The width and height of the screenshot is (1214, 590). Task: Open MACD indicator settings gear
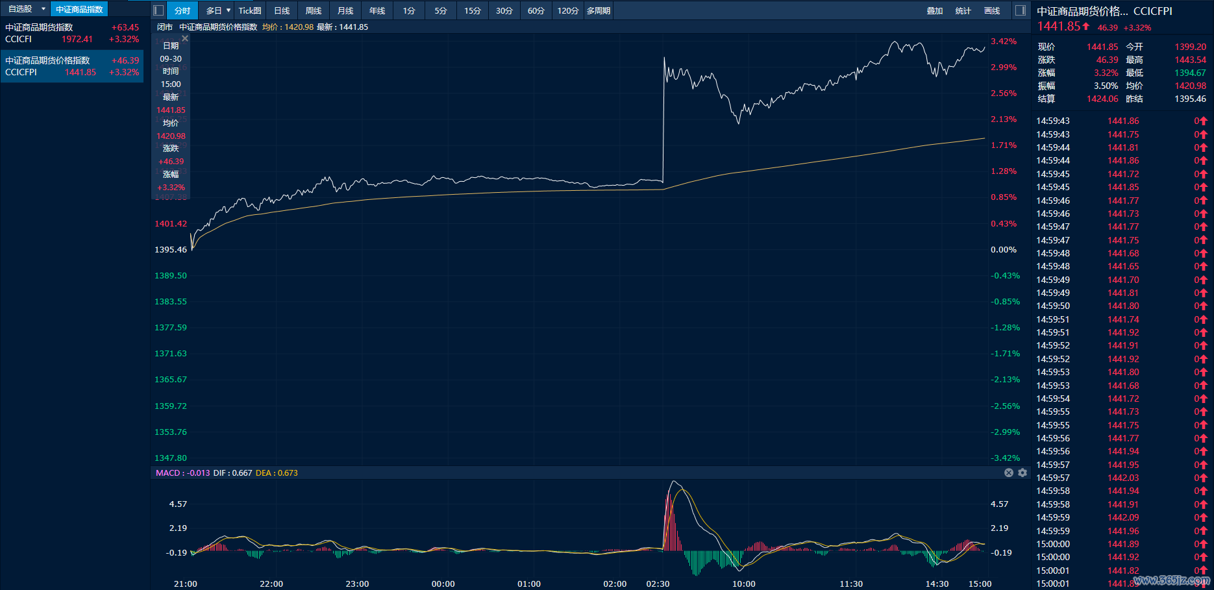point(1022,473)
